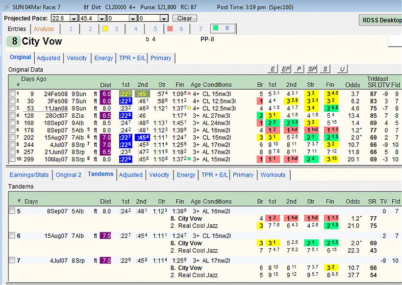
Task: Open horse tab 1
Action: coord(71,29)
